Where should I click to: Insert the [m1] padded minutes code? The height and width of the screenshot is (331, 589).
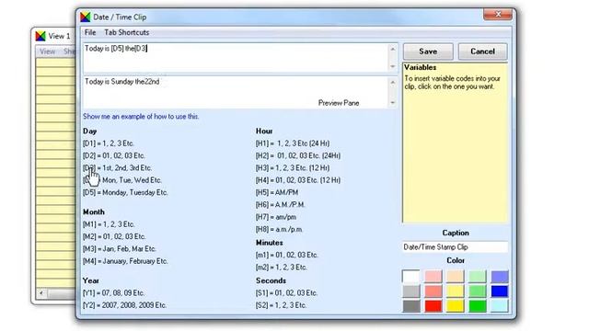286,256
